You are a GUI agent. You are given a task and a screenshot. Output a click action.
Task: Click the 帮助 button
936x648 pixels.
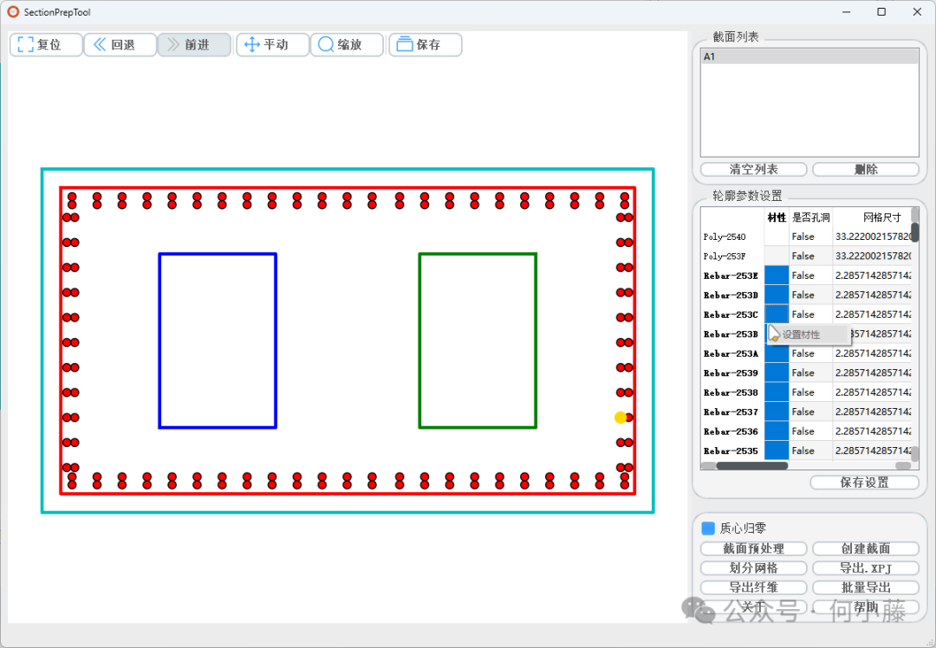point(866,607)
